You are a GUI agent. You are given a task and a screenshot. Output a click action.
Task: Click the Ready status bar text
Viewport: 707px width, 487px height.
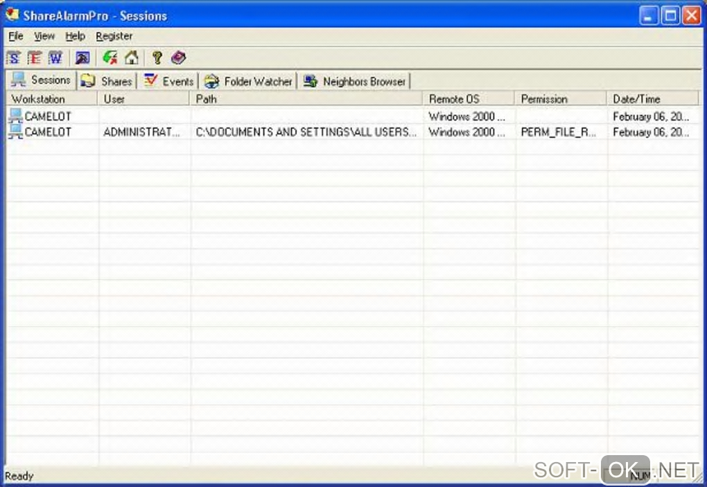(x=19, y=476)
